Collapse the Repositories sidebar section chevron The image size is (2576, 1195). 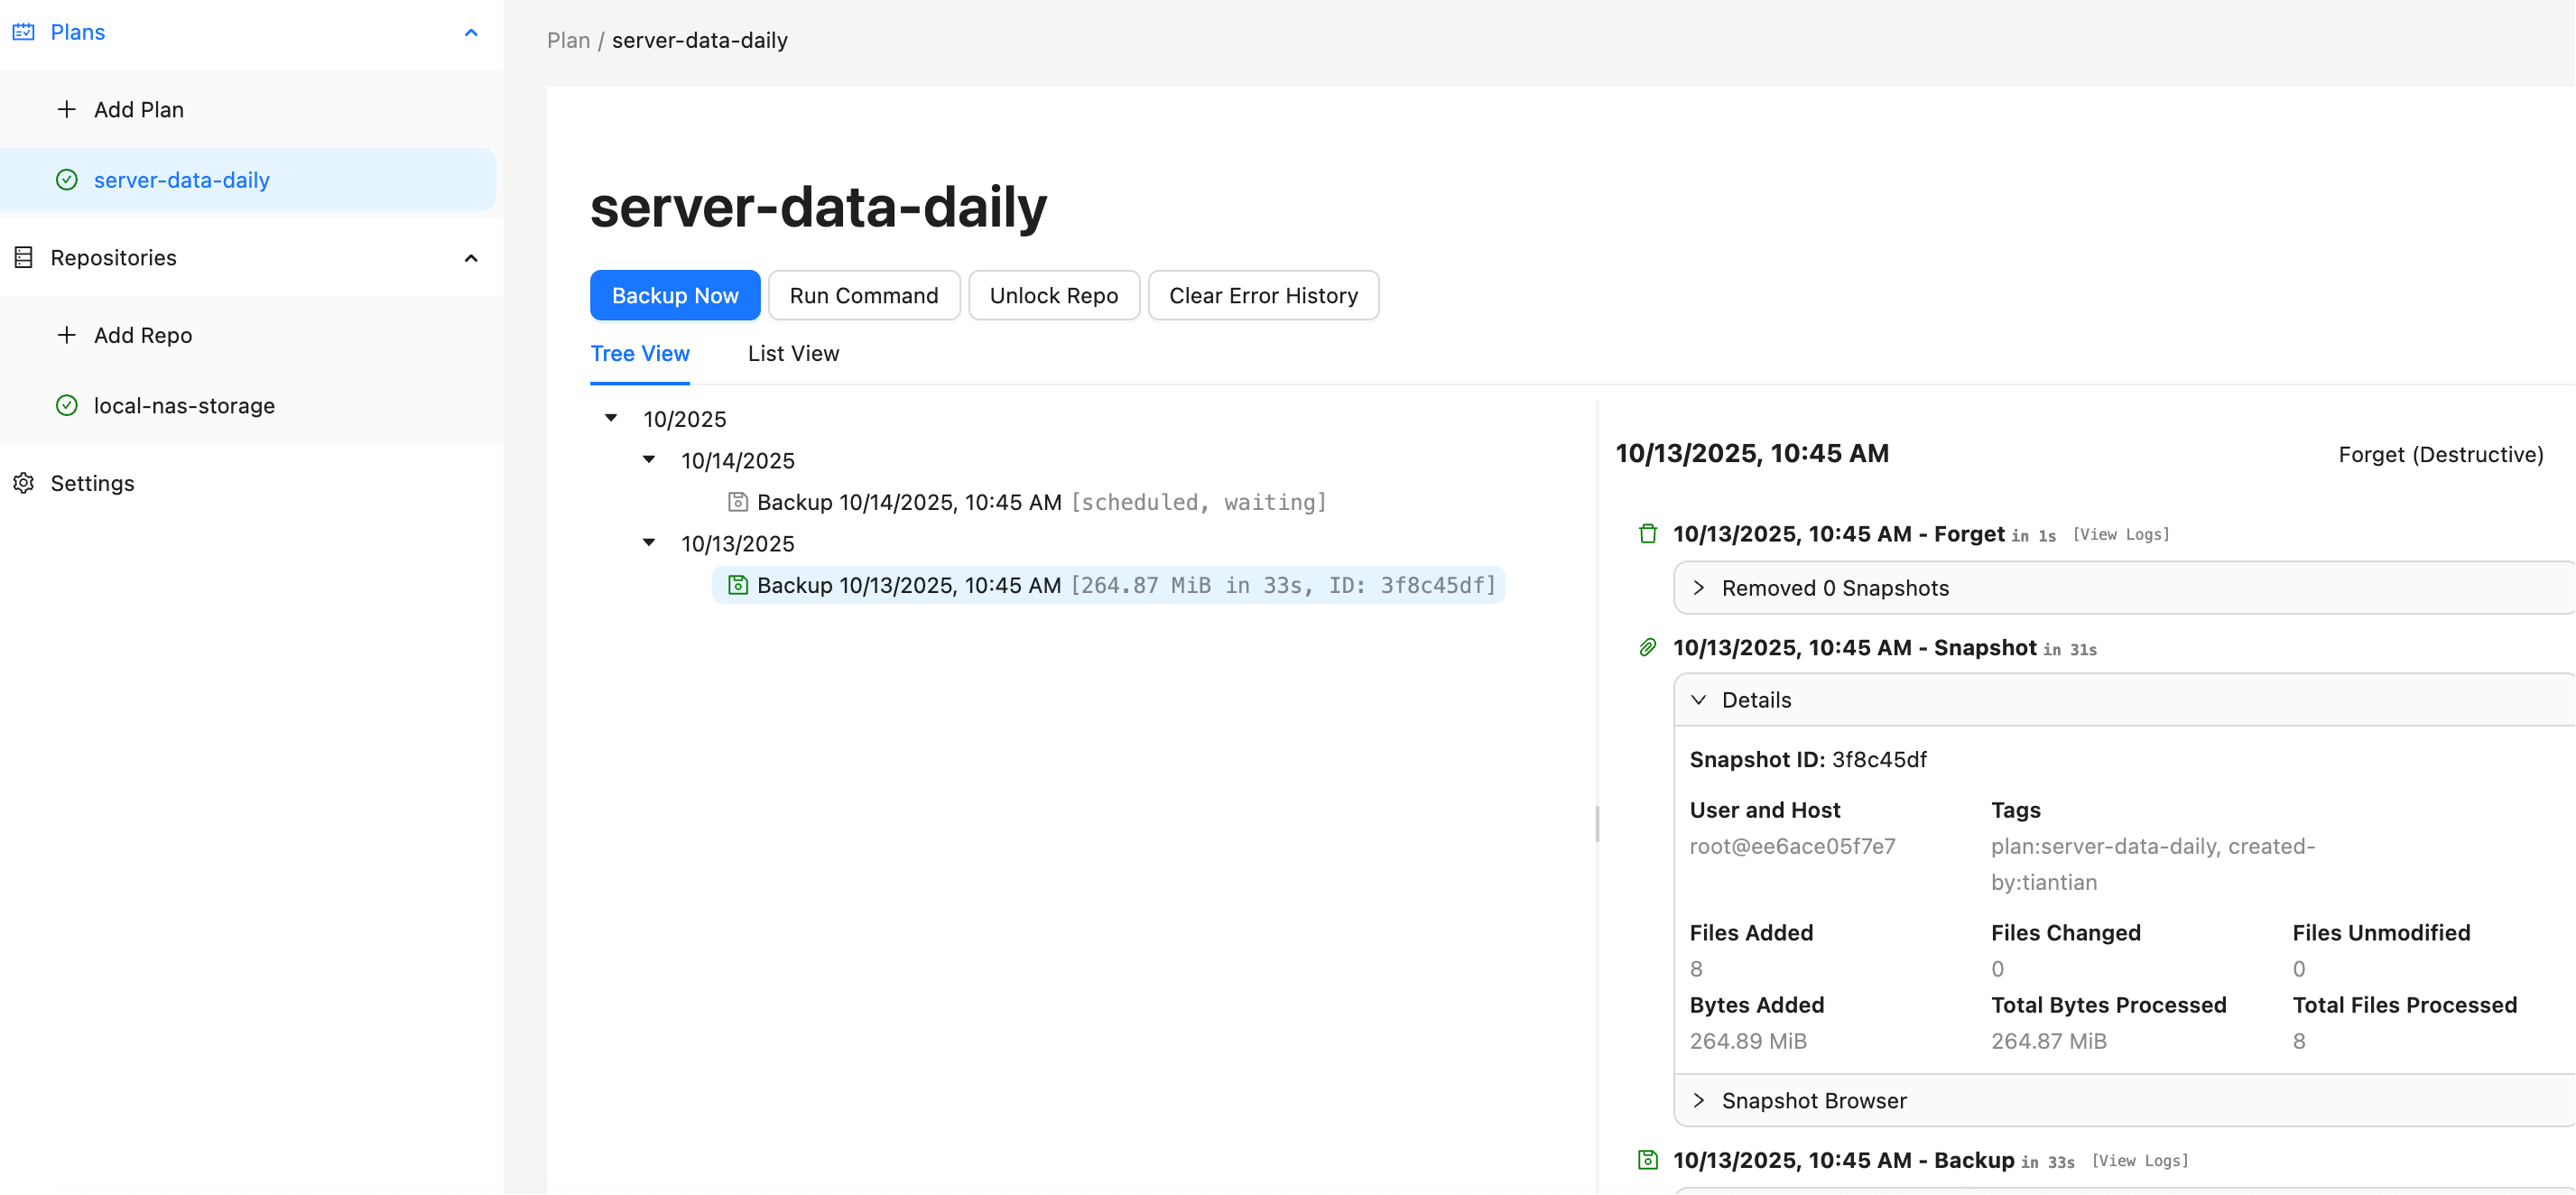pos(471,258)
